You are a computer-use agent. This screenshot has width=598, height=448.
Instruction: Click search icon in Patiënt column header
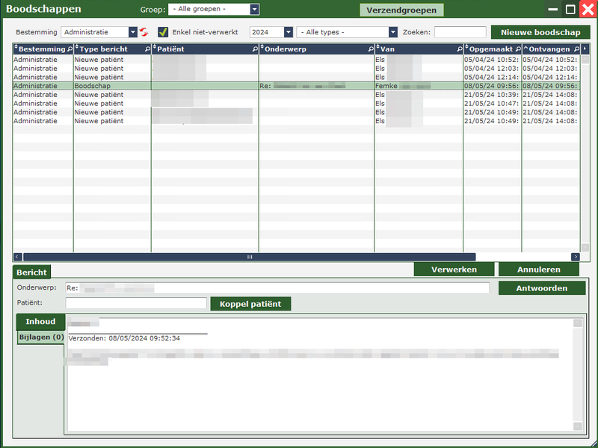coord(255,49)
